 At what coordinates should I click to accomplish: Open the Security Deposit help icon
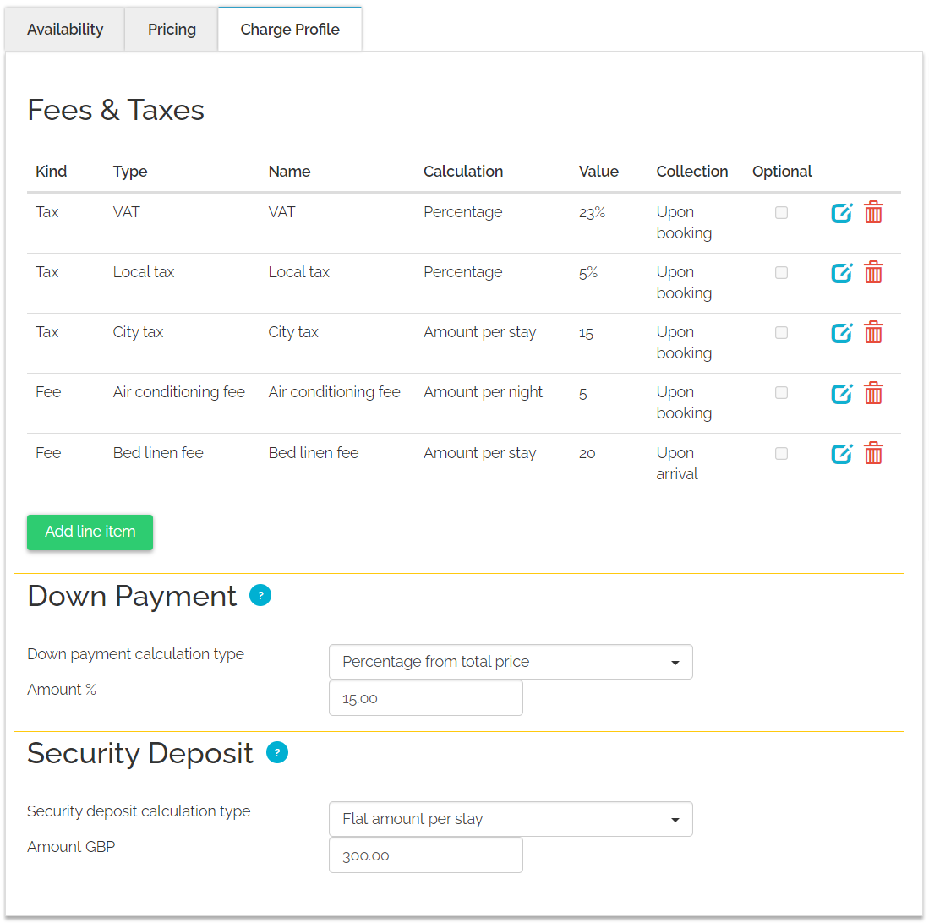click(276, 752)
